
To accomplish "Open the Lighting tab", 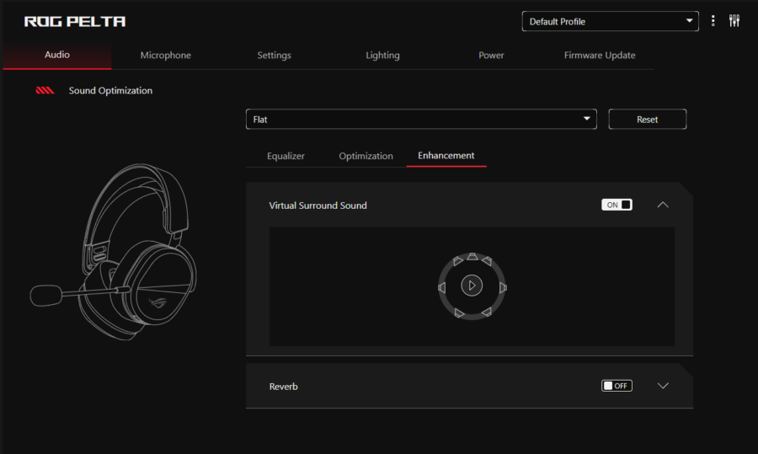I will [382, 55].
